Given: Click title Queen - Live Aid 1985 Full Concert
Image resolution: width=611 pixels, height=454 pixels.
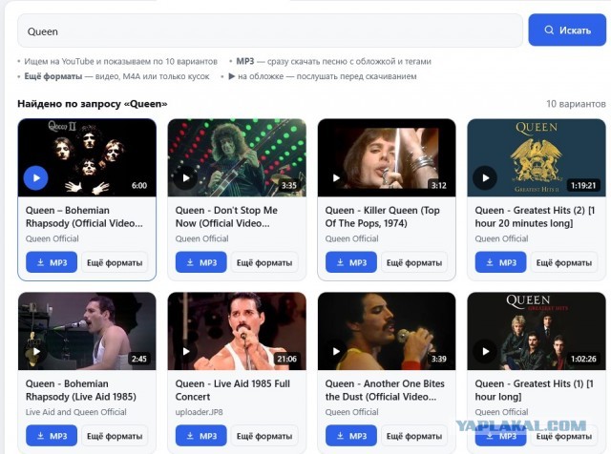Looking at the screenshot, I should (233, 390).
